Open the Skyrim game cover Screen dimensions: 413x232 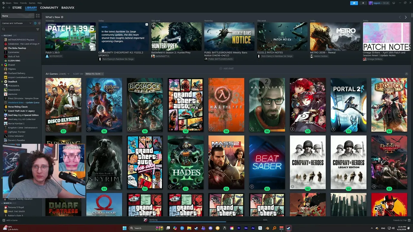pyautogui.click(x=104, y=162)
